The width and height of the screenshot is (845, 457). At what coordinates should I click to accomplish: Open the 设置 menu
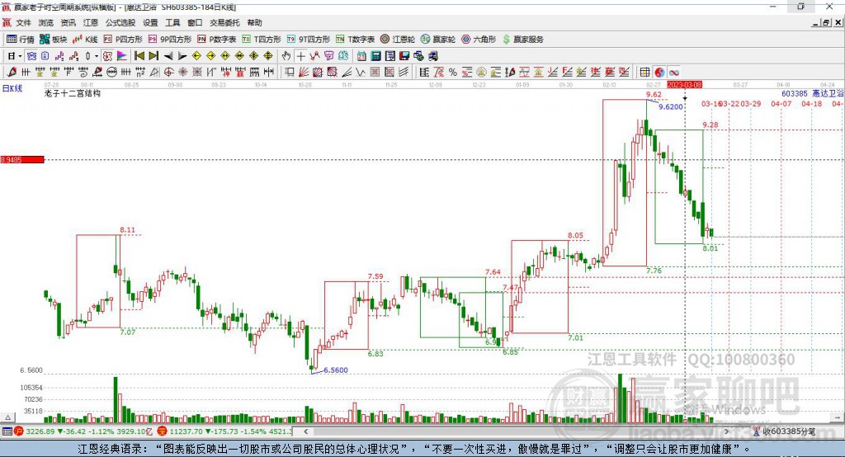point(150,22)
